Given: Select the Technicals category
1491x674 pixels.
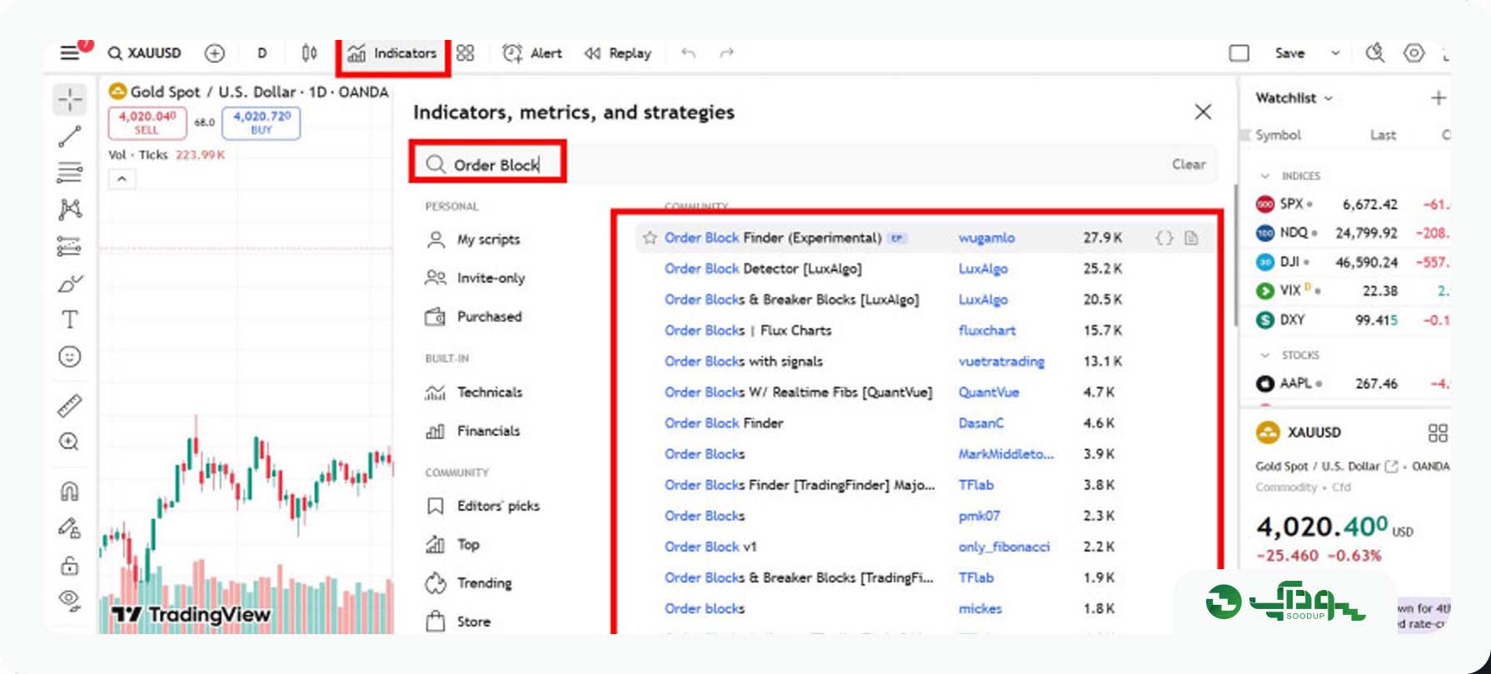Looking at the screenshot, I should pos(474,392).
